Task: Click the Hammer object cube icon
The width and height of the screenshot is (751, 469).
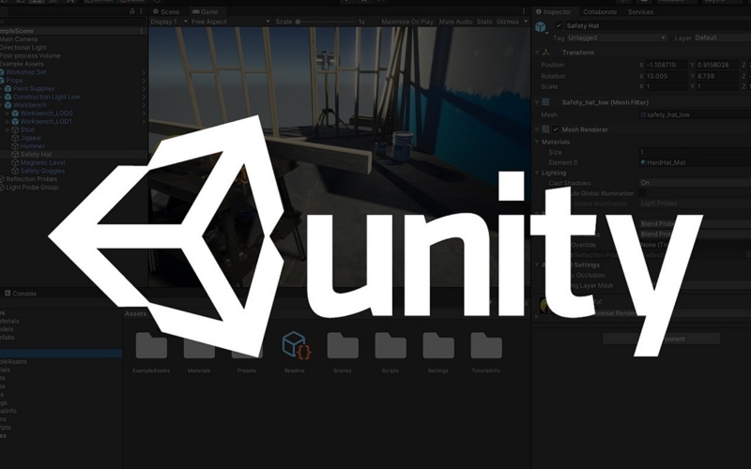Action: [15, 146]
